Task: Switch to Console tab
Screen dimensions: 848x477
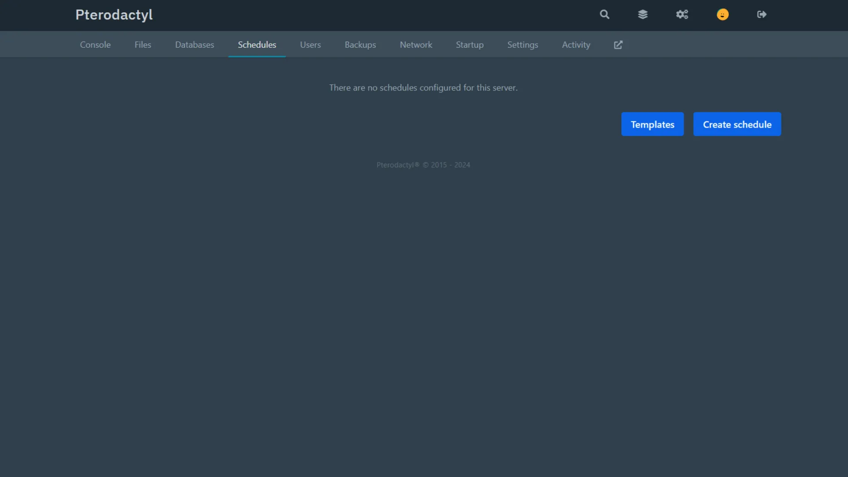Action: [95, 45]
